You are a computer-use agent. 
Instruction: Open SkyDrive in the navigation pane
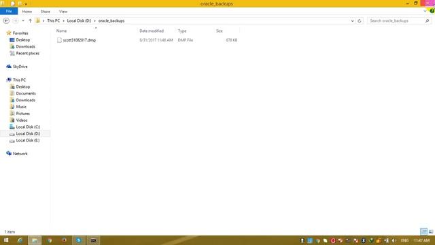[20, 67]
